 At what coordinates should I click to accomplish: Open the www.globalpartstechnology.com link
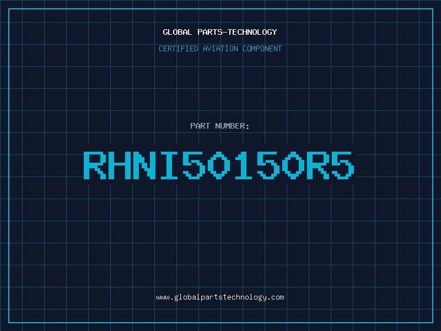click(x=220, y=297)
